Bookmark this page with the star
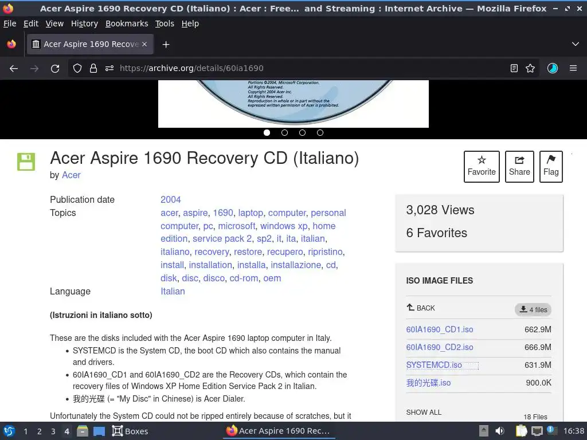Viewport: 587px width, 440px height. click(x=530, y=68)
